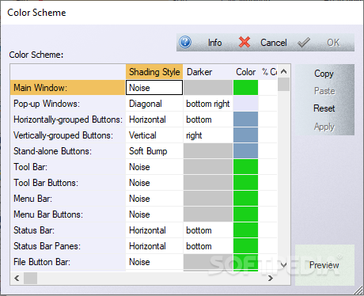Click Horizontally-grouped Buttons 'bottom' darker cell

tap(208, 120)
